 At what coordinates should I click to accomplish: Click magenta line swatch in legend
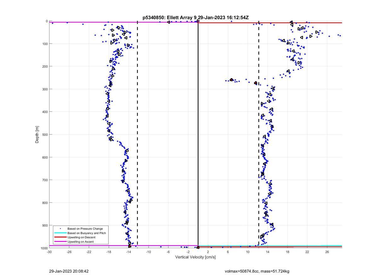pos(60,242)
